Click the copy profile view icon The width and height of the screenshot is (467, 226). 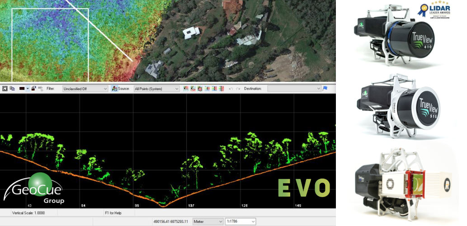point(12,89)
